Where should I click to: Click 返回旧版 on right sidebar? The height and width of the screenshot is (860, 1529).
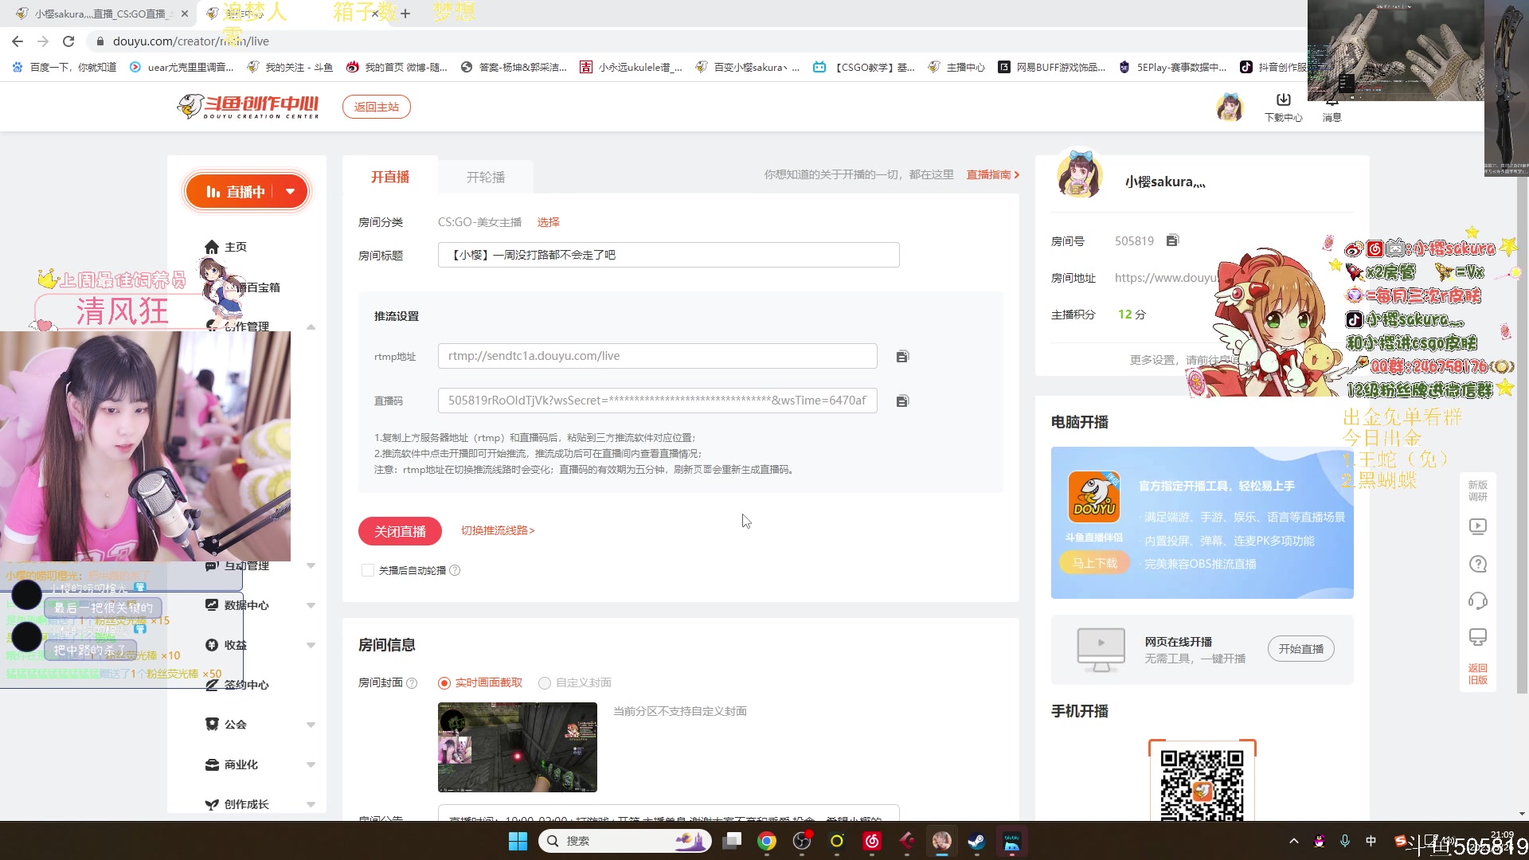pyautogui.click(x=1478, y=674)
